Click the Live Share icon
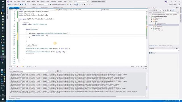Viewport: 182px width, 102px height. (170, 5)
